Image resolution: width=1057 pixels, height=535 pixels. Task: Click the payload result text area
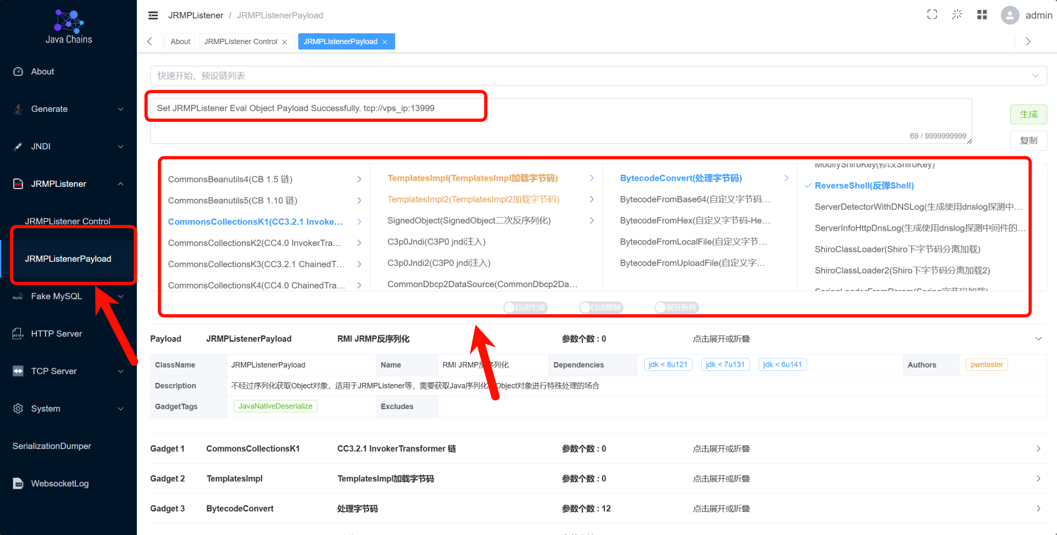coord(560,121)
